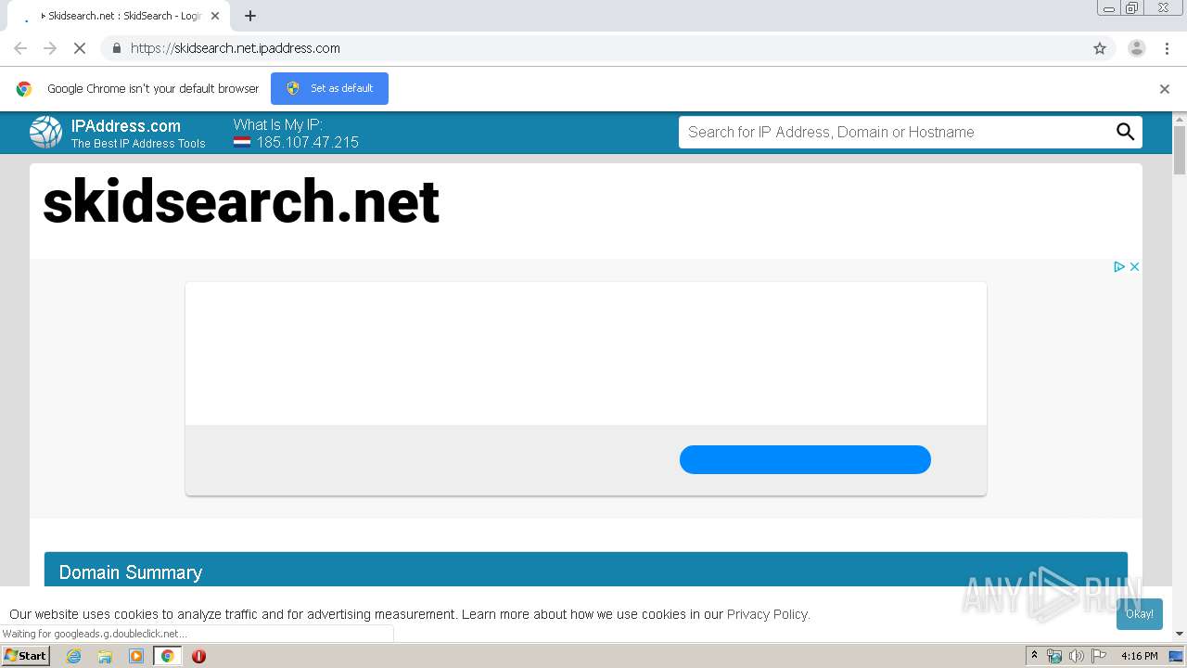Viewport: 1187px width, 668px height.
Task: Click the IPAddress.com globe logo
Action: point(45,133)
